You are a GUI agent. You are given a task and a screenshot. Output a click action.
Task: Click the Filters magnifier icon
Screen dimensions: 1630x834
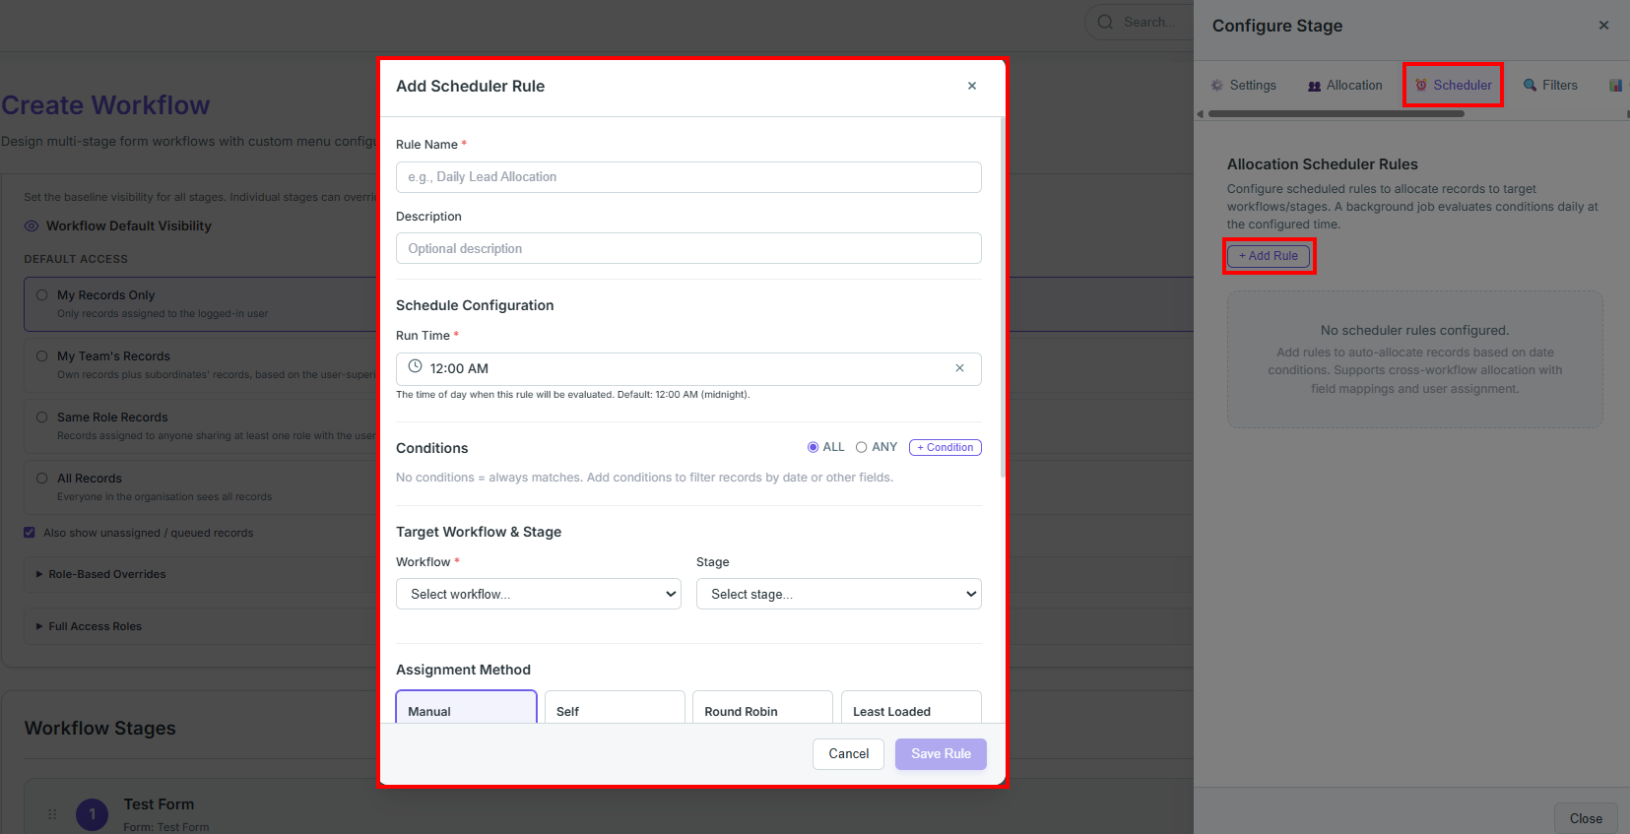(x=1530, y=85)
